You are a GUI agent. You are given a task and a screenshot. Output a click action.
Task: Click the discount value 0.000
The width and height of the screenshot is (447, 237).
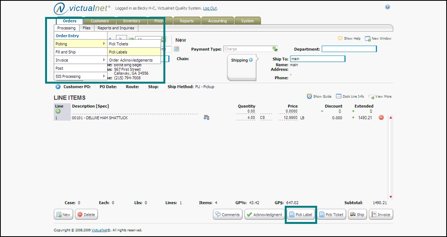coord(337,118)
